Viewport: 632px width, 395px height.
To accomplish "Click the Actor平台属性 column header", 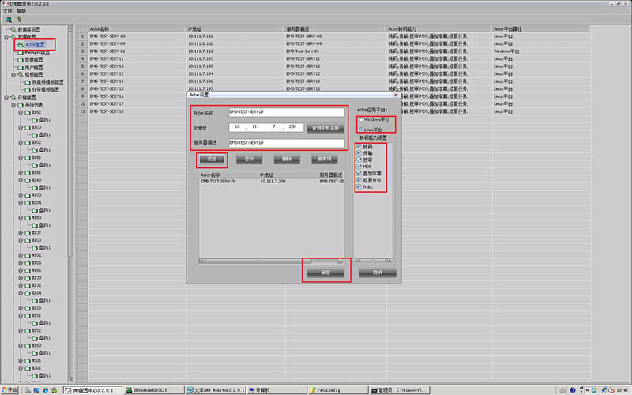I will click(540, 29).
